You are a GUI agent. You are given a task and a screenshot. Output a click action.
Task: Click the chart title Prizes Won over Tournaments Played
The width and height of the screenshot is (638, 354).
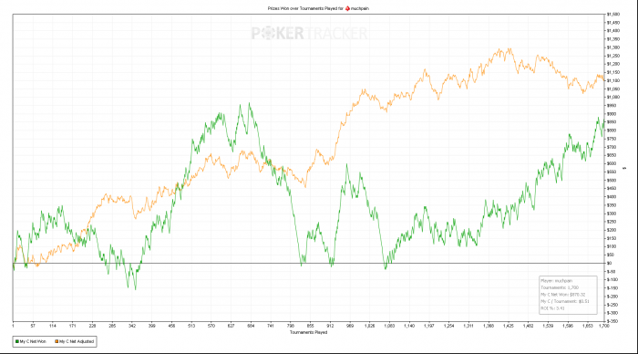click(x=305, y=8)
